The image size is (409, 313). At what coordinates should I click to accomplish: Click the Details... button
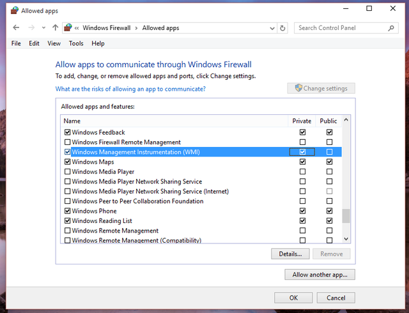click(x=290, y=254)
